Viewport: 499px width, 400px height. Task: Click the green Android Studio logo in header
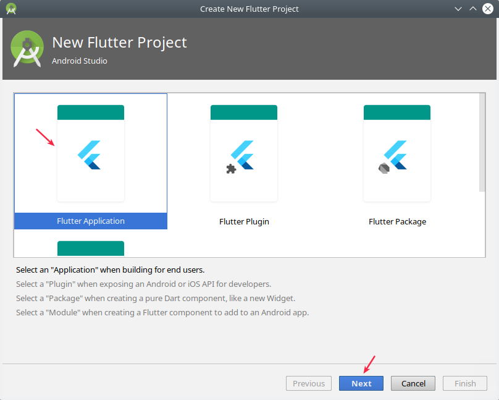tap(27, 49)
